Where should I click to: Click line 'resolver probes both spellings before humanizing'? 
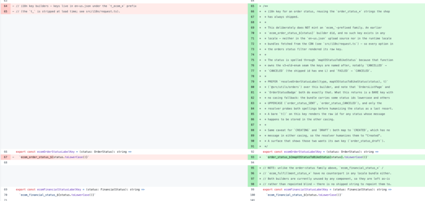[x=329, y=109]
